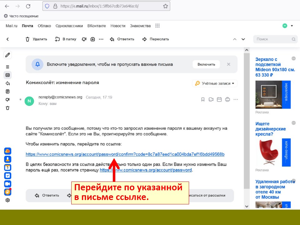Viewport: 300px width, 225px height.
Task: Expand the Учётные записи category dropdown
Action: pyautogui.click(x=215, y=83)
